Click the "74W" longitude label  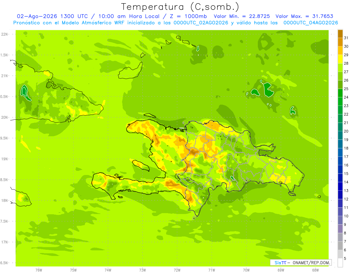tap(108, 270)
